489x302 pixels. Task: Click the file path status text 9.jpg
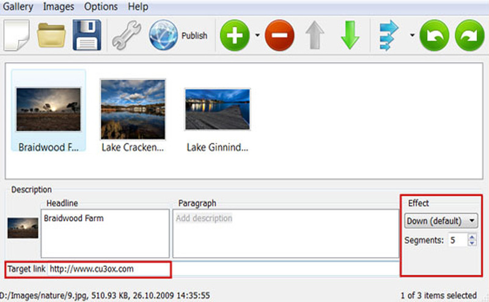pyautogui.click(x=105, y=295)
